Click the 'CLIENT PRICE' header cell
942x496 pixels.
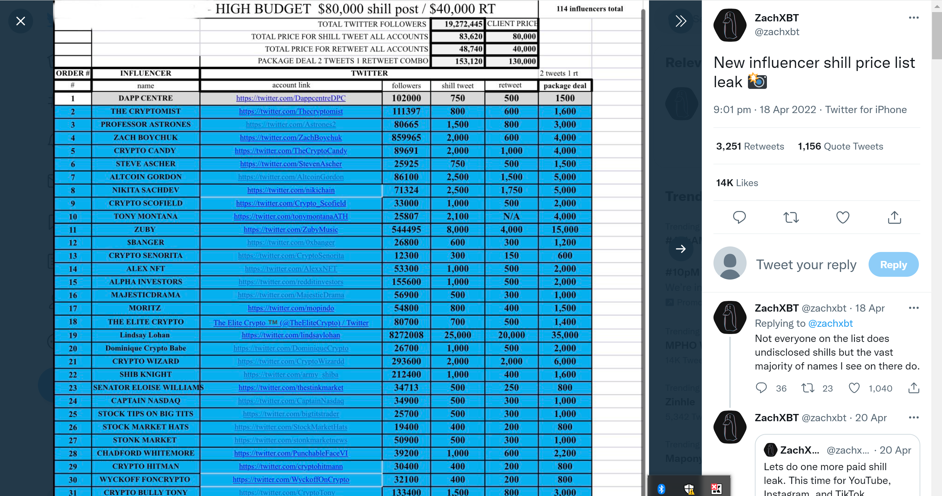(511, 24)
